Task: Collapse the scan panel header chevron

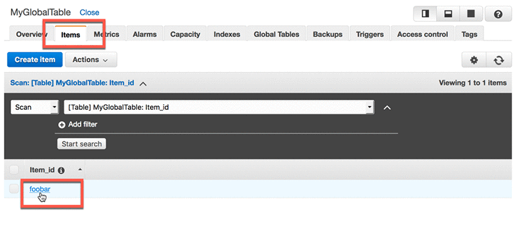Action: (142, 84)
